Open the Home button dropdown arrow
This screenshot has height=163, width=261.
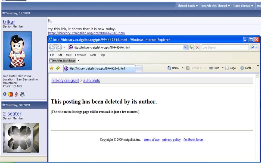[x=182, y=68]
